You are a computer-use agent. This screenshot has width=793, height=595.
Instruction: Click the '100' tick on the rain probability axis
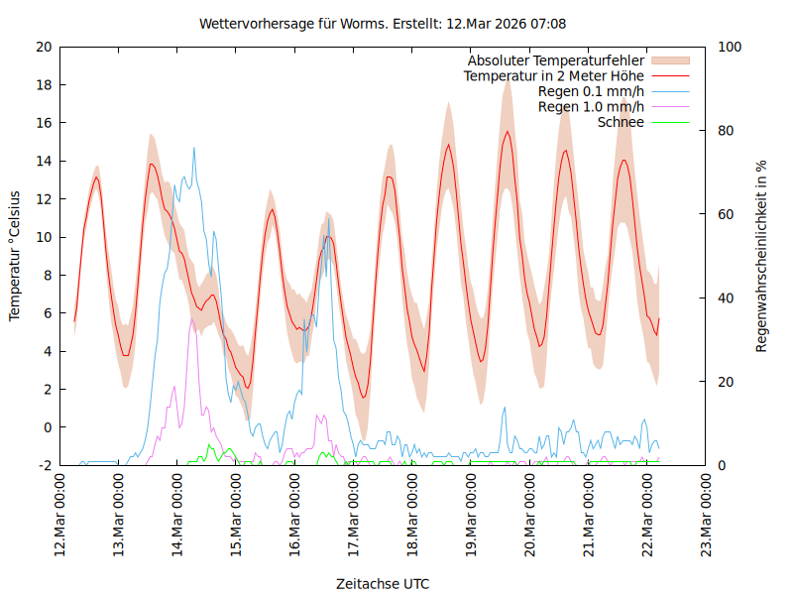coord(729,47)
